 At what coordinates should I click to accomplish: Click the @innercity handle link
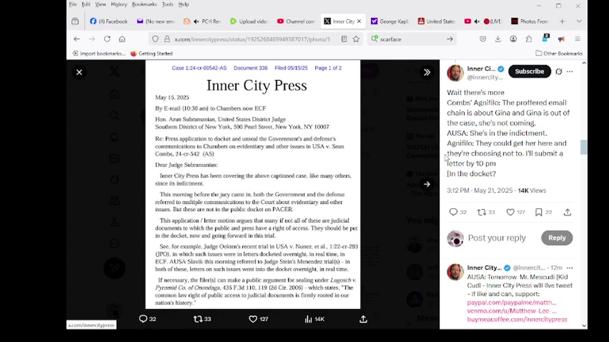pos(484,77)
